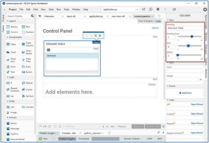209x143 pixels.
Task: Adjust the Offset slider handle
Action: (x=178, y=55)
